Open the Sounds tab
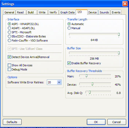The height and width of the screenshot is (128, 129). click(x=104, y=12)
